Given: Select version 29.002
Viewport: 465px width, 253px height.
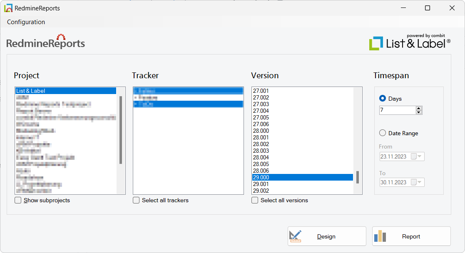Looking at the screenshot, I should point(303,191).
